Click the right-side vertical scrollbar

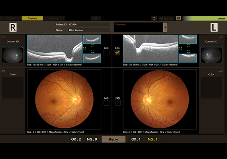[225, 84]
